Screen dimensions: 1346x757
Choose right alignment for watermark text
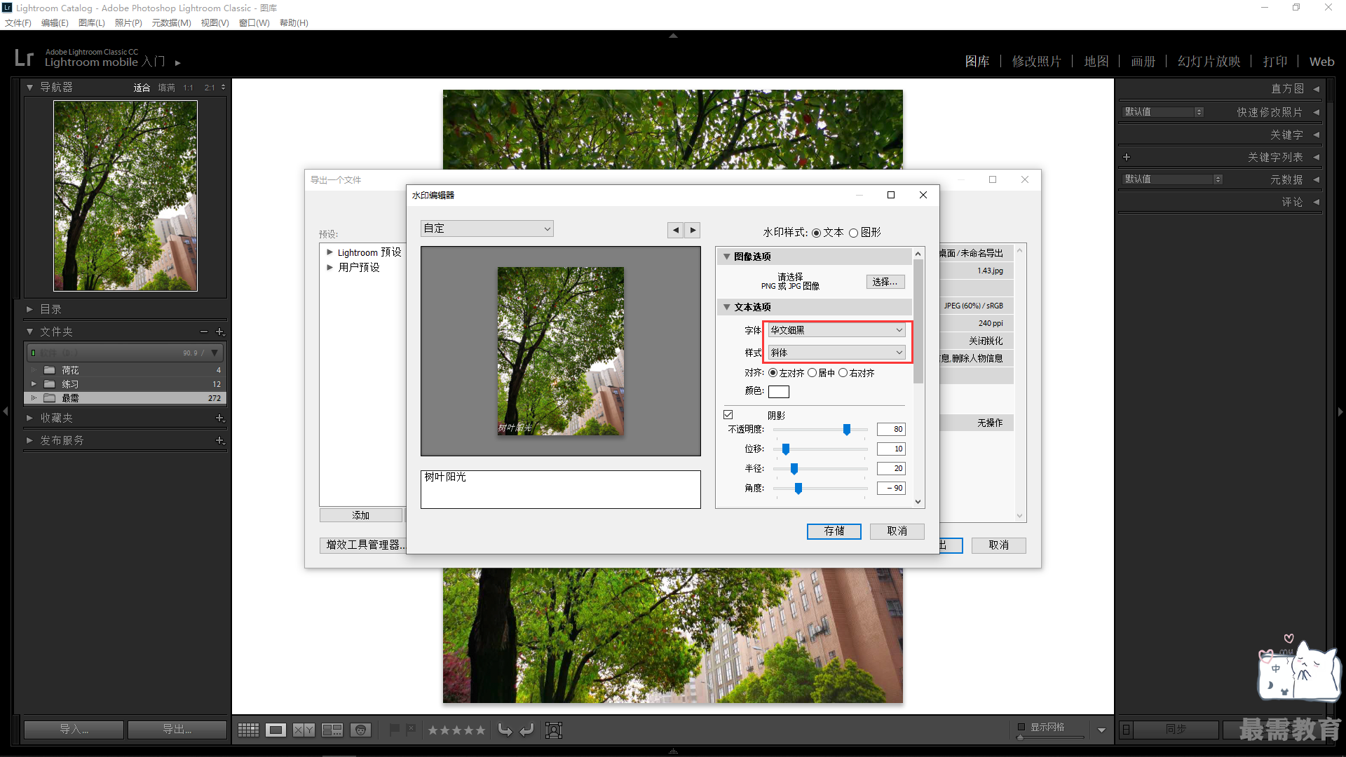coord(843,373)
